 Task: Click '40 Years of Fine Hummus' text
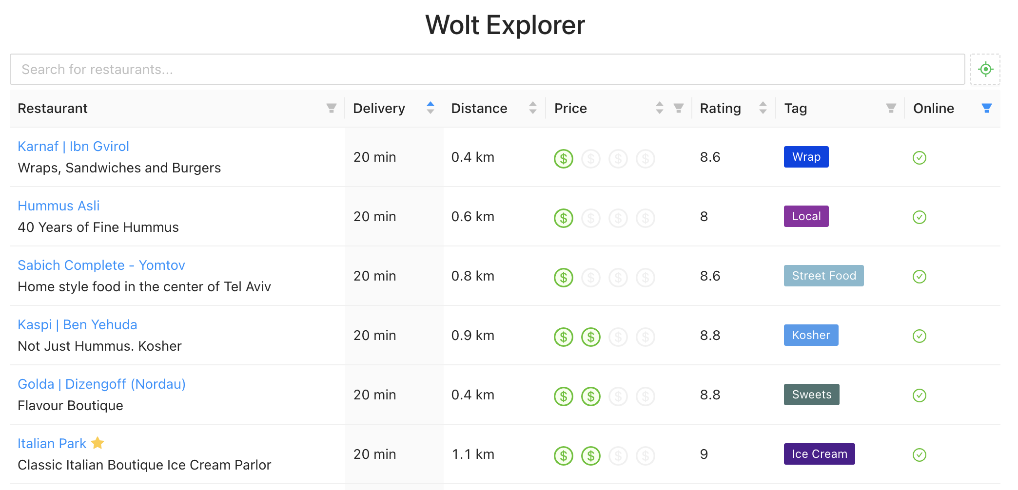98,227
